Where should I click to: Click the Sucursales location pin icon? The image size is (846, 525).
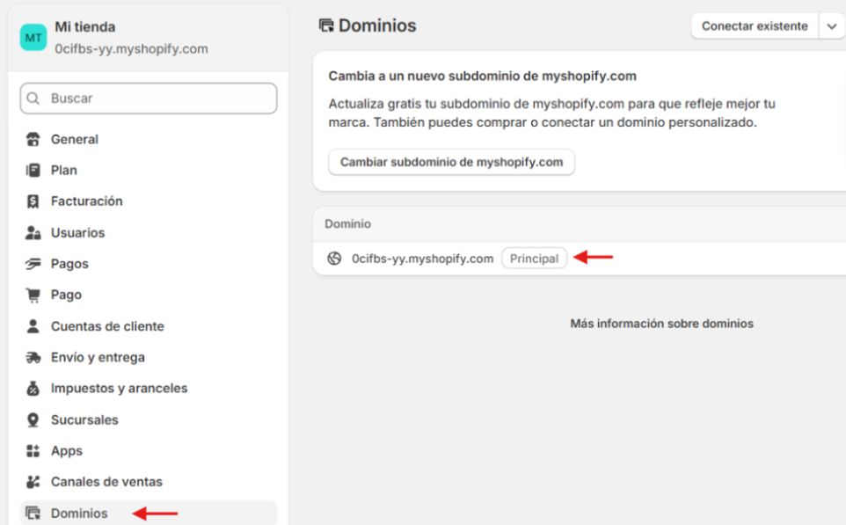pyautogui.click(x=33, y=419)
